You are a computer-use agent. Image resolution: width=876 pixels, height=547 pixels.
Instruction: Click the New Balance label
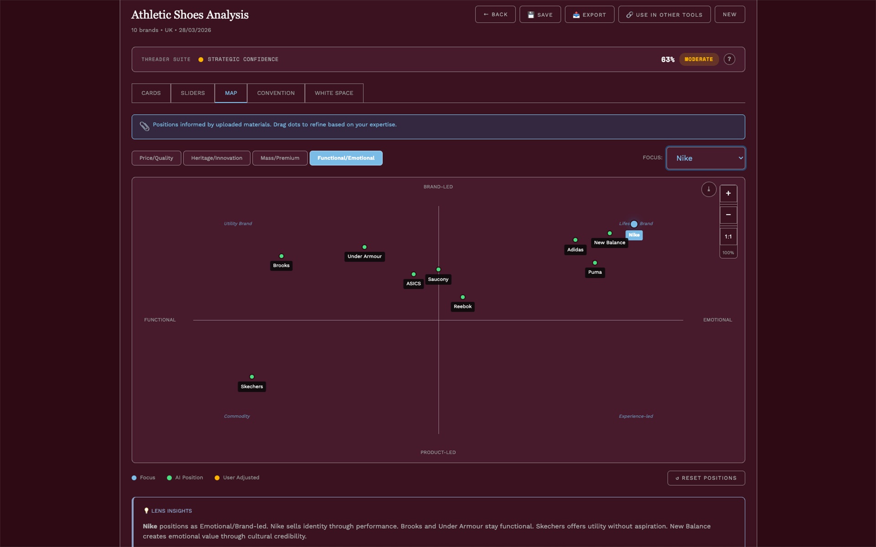pos(610,243)
